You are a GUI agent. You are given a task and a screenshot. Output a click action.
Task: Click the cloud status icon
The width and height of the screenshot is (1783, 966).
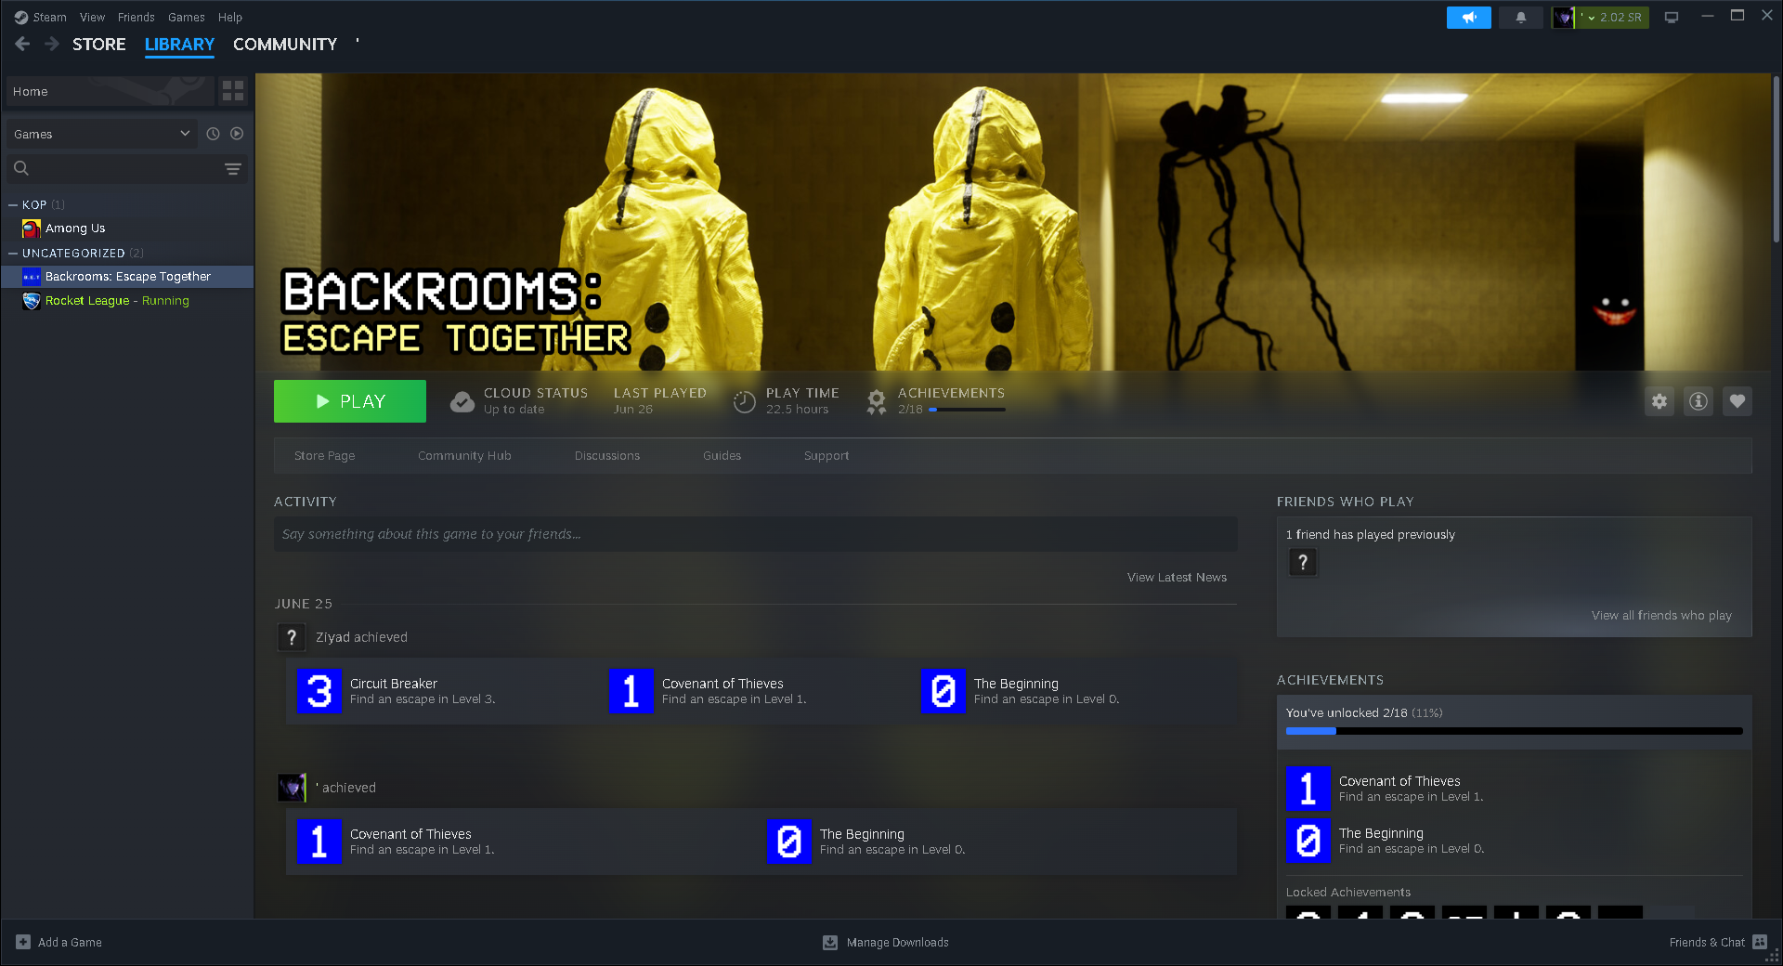coord(462,401)
